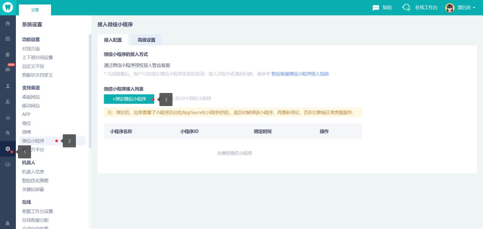The height and width of the screenshot is (229, 483).
Task: Open the bar chart statistics icon
Action: click(x=8, y=117)
